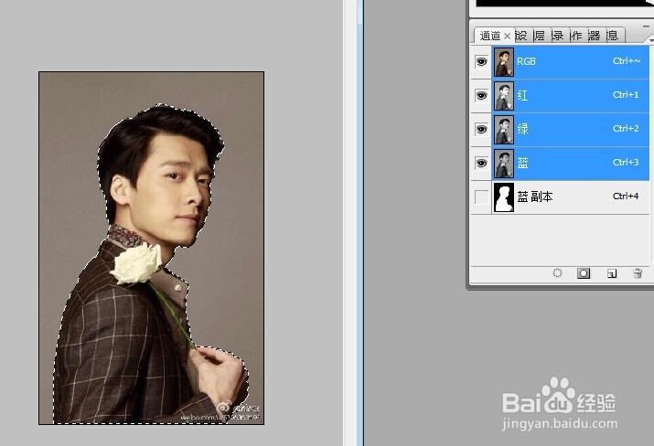Select the 蓝 channel thumbnail
The image size is (654, 446).
coord(504,164)
